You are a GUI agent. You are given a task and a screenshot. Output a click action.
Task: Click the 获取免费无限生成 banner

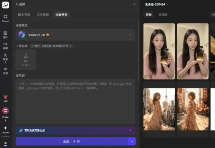[76, 130]
